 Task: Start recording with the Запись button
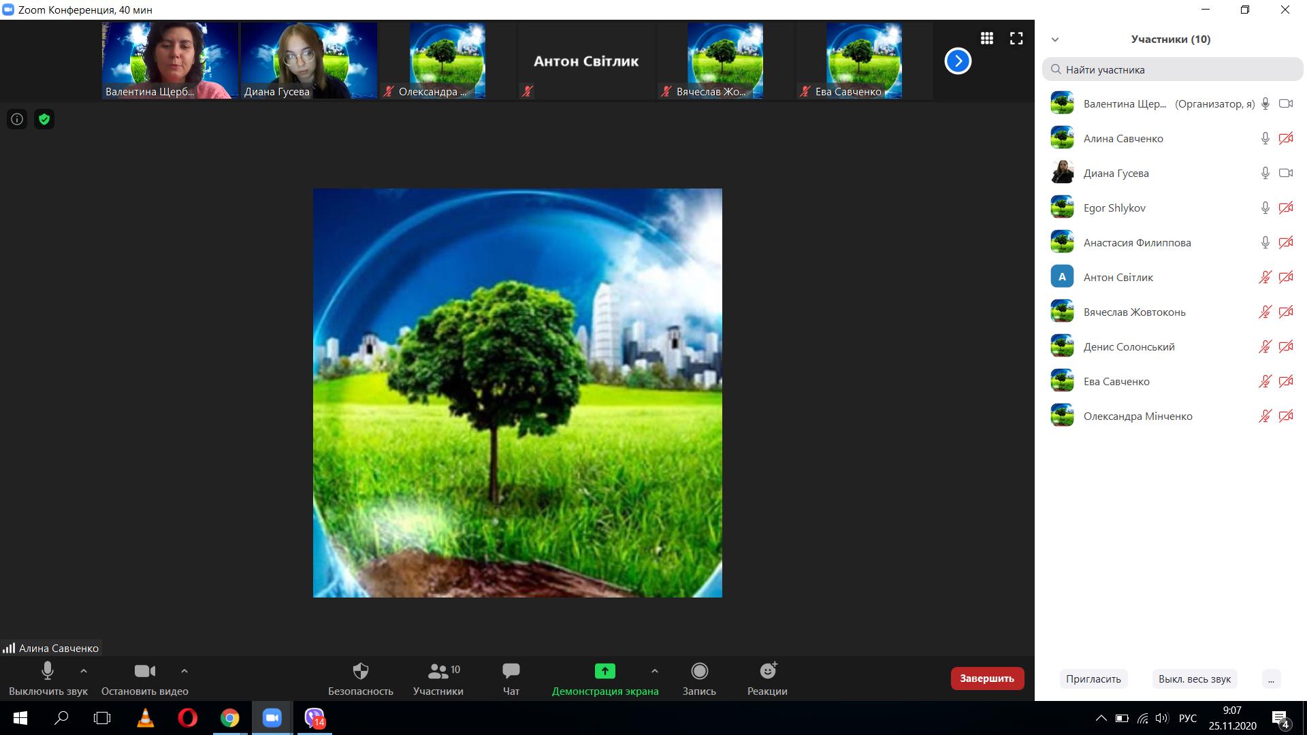pyautogui.click(x=699, y=677)
